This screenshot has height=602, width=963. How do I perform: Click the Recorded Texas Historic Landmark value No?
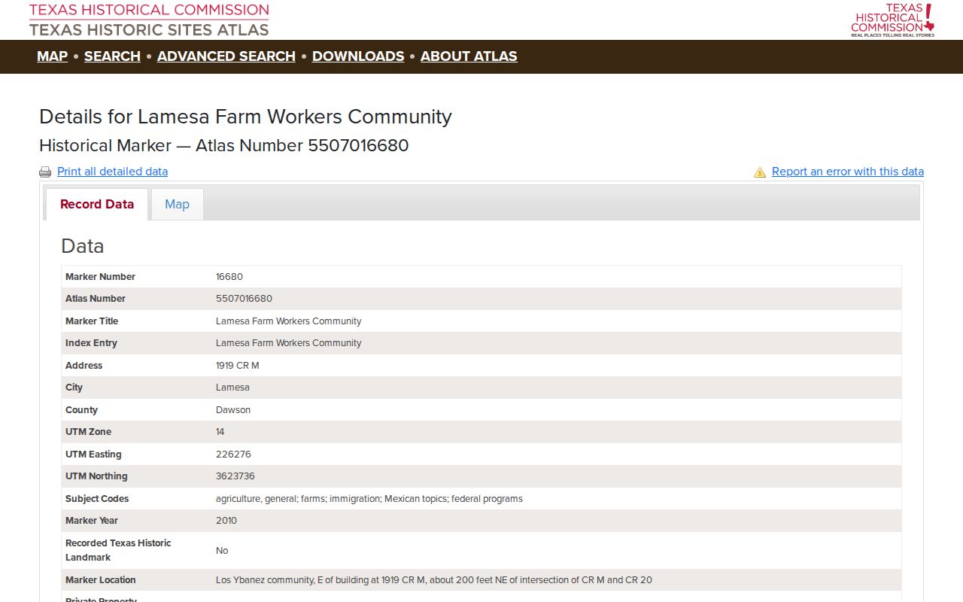tap(222, 551)
